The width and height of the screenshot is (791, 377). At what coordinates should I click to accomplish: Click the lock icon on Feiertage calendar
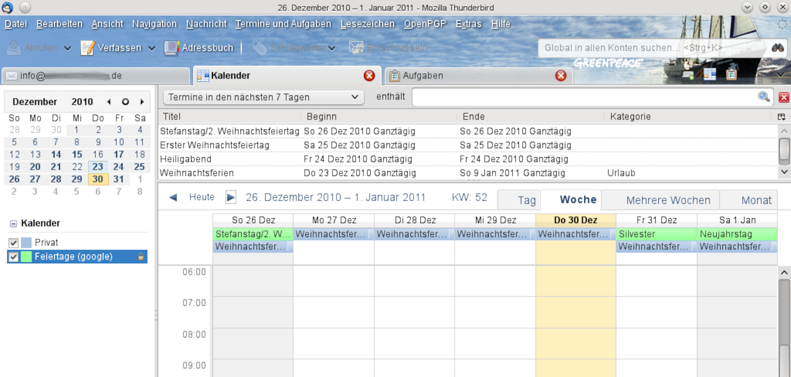[x=141, y=256]
